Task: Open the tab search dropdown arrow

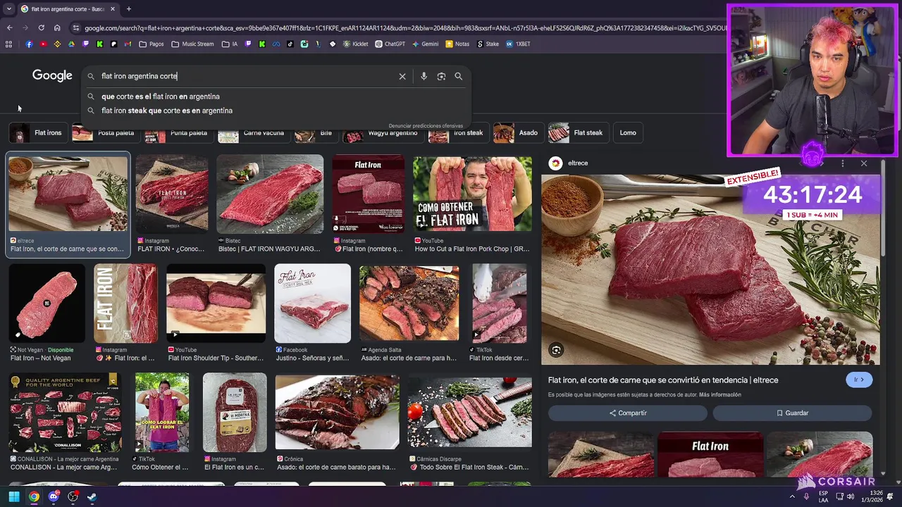Action: [x=8, y=9]
